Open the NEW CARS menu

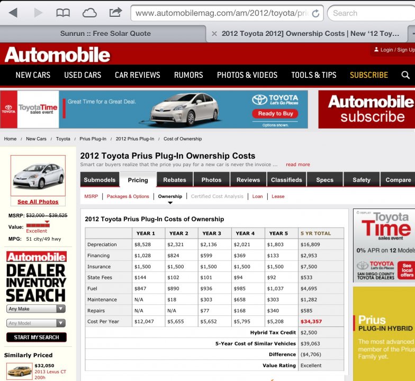pyautogui.click(x=33, y=75)
